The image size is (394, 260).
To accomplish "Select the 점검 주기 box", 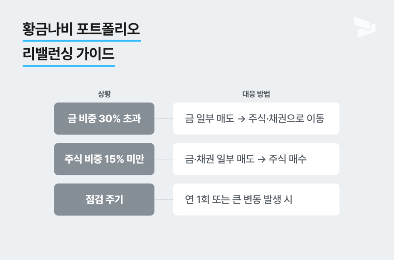I will tap(104, 199).
